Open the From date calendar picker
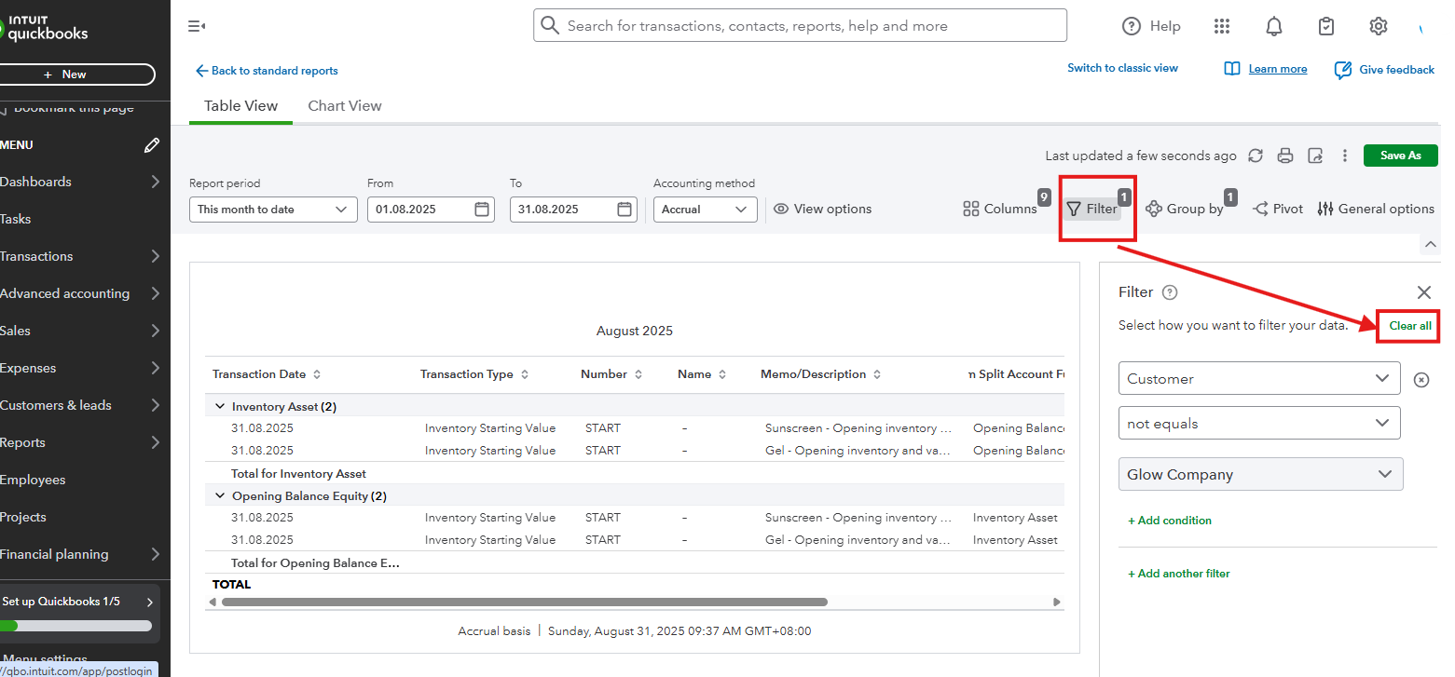 [x=482, y=209]
